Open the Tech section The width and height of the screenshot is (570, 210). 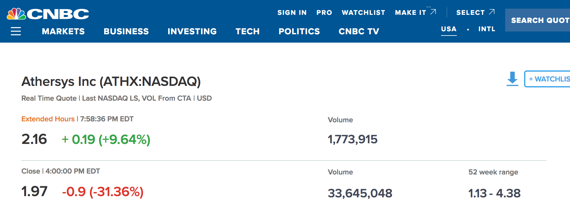247,31
